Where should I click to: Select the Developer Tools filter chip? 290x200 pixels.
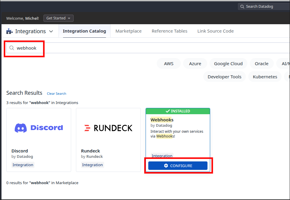click(225, 77)
